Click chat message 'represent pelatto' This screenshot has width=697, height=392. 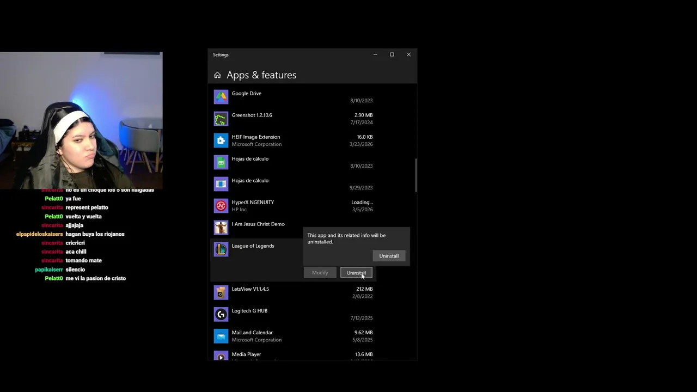pyautogui.click(x=87, y=207)
